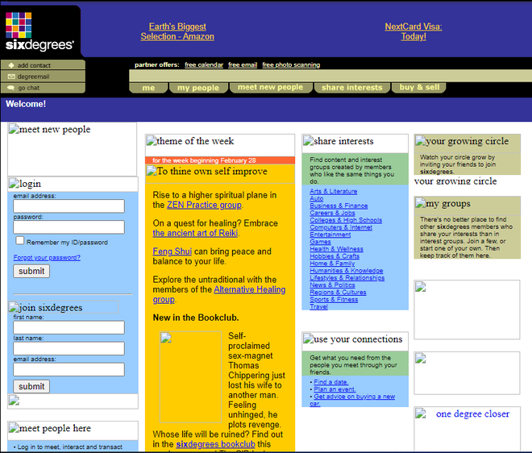Click the 'Welcome!' banner text
The width and height of the screenshot is (532, 453).
(x=26, y=104)
